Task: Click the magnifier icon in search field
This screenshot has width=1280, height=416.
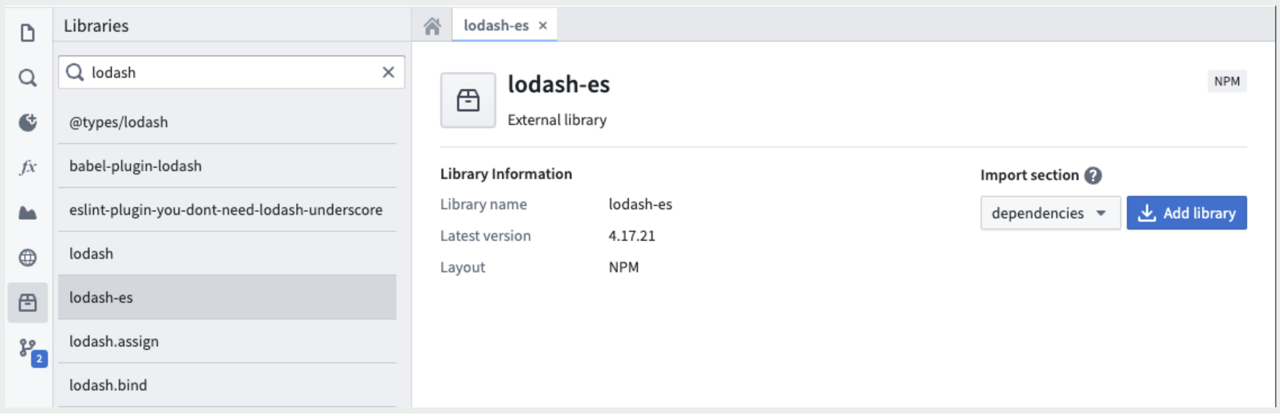Action: pyautogui.click(x=75, y=73)
